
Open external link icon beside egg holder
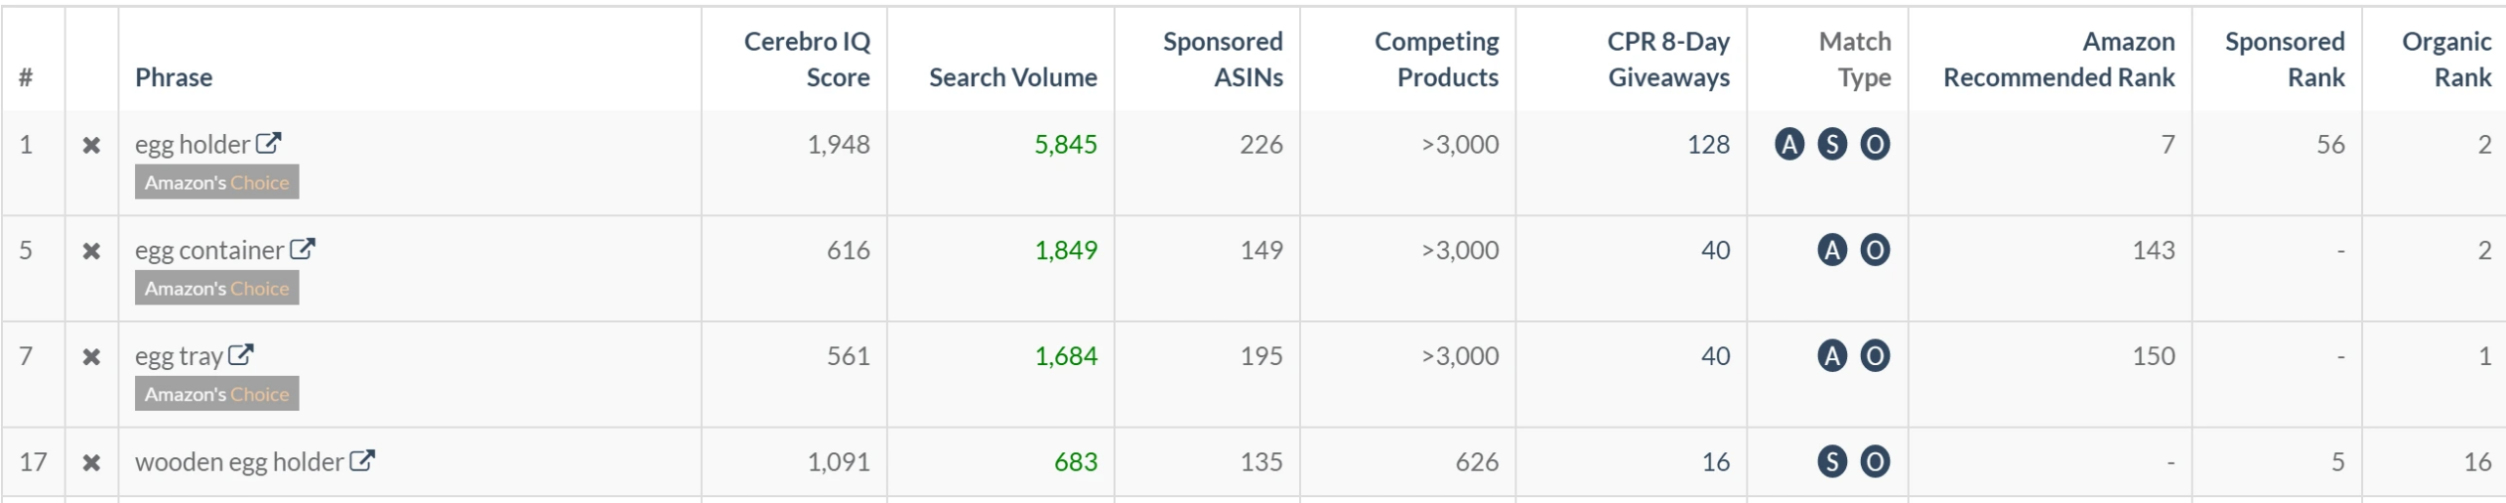coord(268,144)
